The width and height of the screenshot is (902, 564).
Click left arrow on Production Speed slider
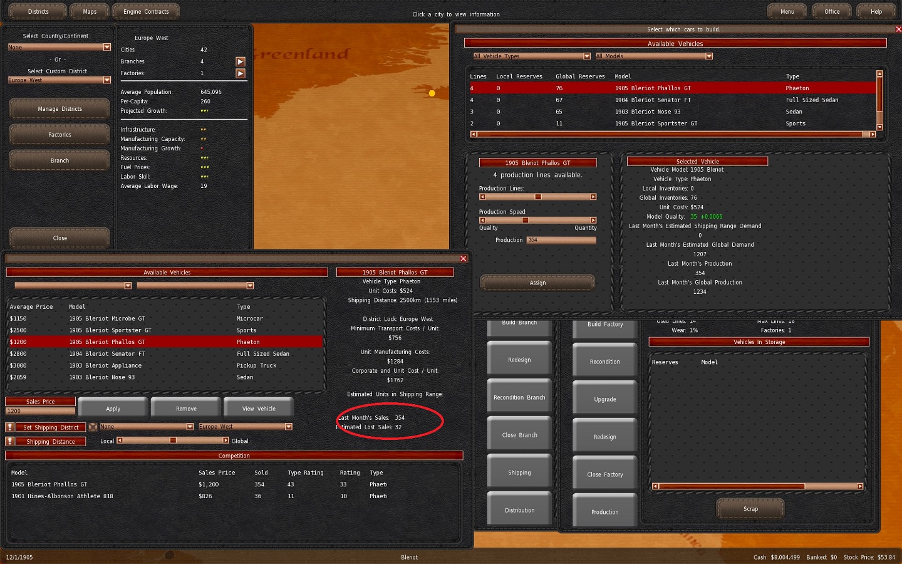click(x=482, y=220)
